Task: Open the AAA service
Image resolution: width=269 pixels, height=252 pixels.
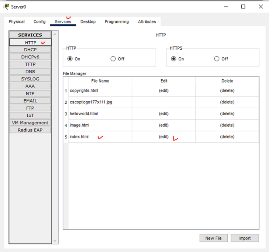Action: pos(30,86)
